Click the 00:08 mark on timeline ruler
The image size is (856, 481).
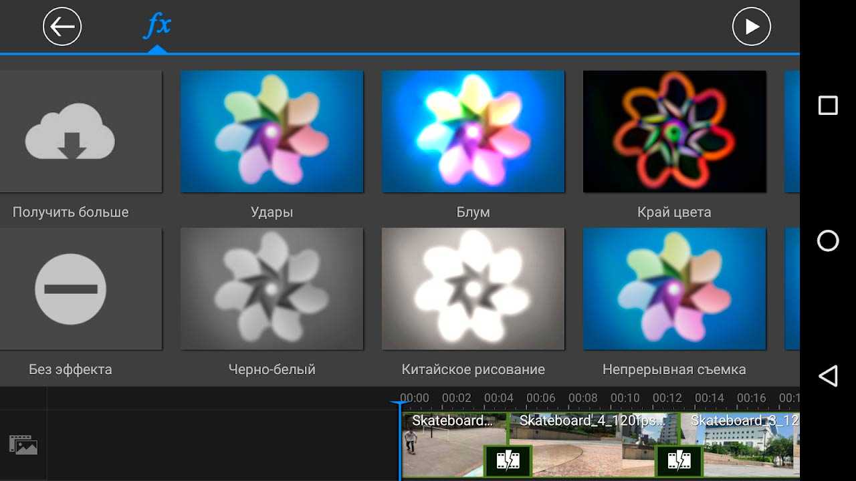point(582,398)
